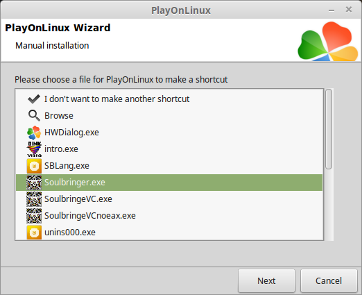Click the yellow unins000.exe icon
This screenshot has width=362, height=295.
pyautogui.click(x=34, y=233)
